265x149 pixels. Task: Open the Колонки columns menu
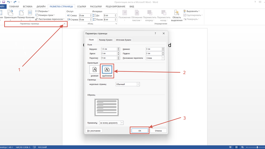(30, 15)
